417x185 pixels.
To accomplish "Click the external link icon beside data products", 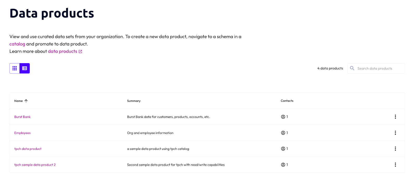I will (x=80, y=52).
